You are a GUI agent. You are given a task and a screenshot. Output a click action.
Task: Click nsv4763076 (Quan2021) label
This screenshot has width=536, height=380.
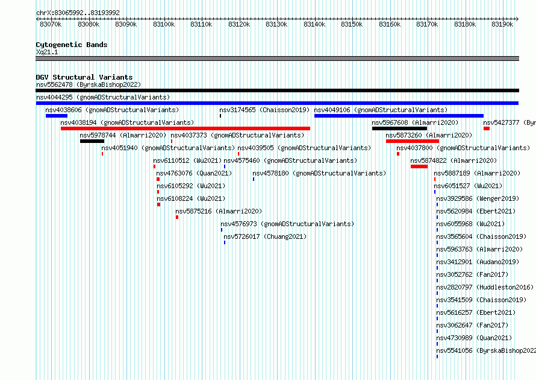click(194, 173)
